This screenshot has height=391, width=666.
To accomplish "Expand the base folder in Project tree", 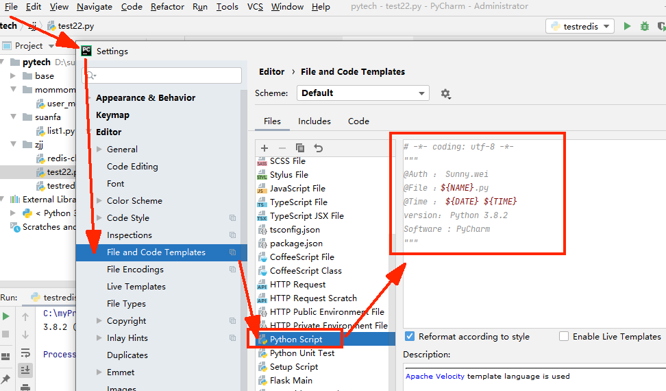I will (x=13, y=75).
